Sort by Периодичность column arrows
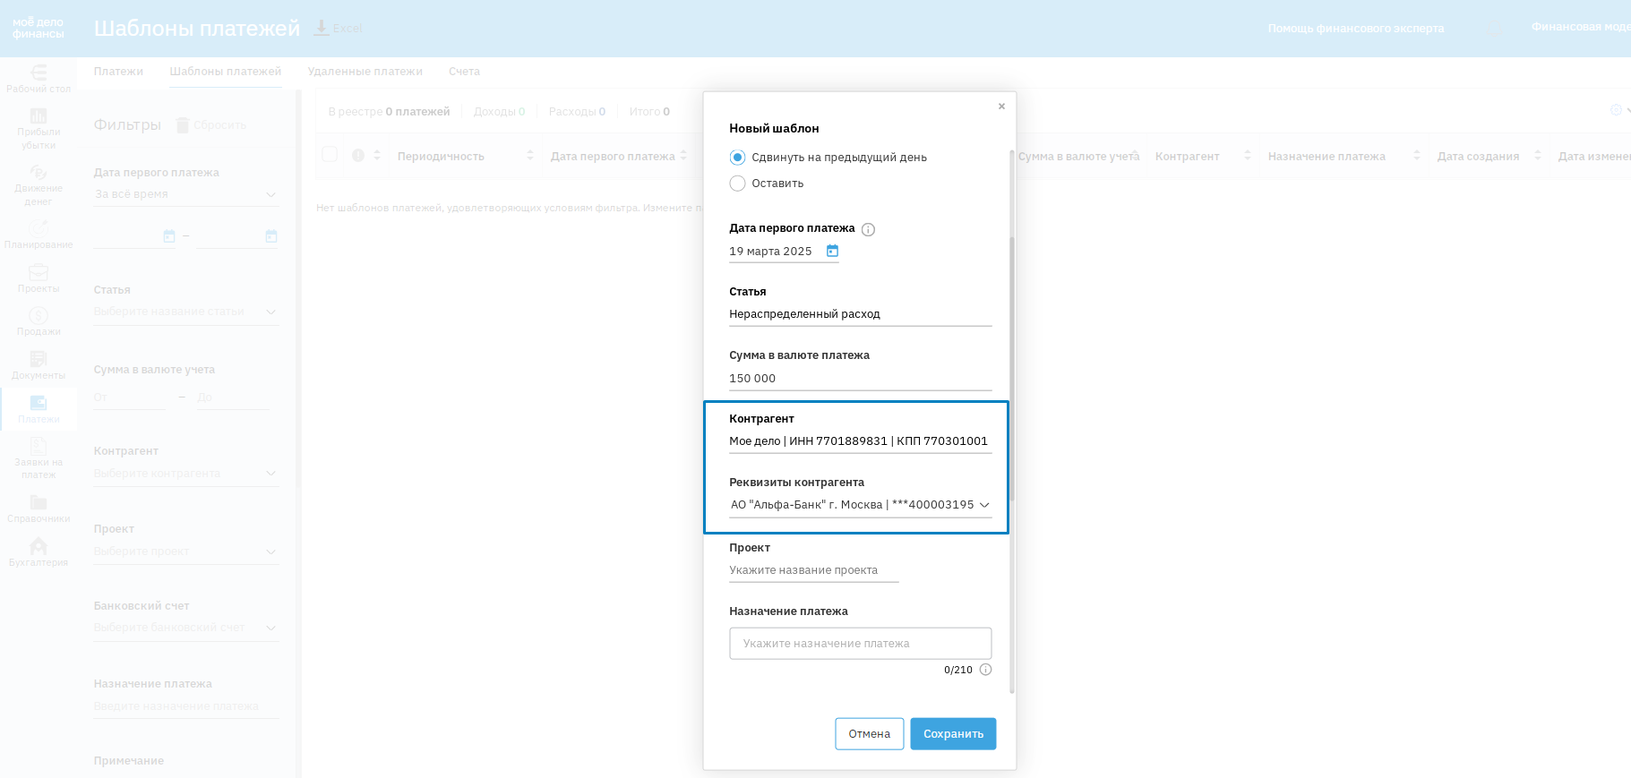The image size is (1631, 778). tap(529, 156)
